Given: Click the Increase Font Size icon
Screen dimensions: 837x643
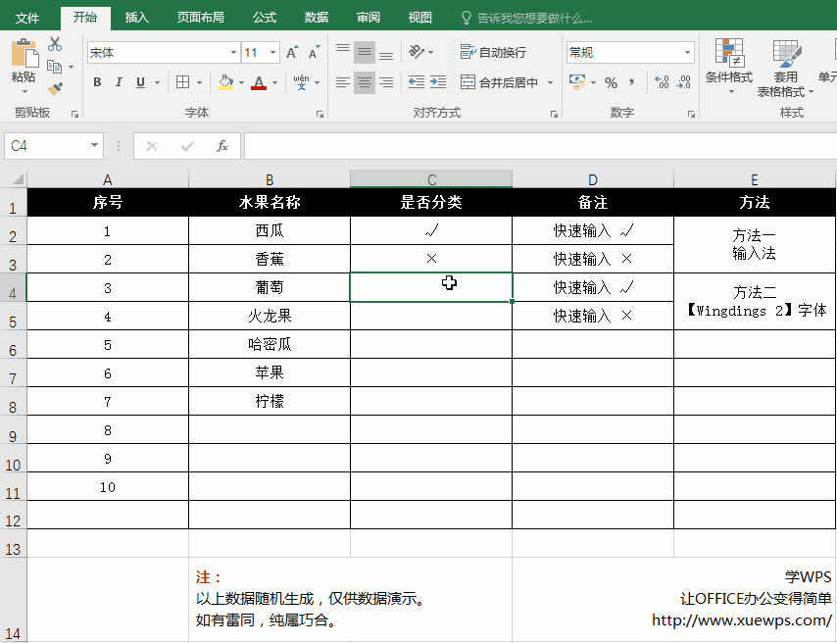Looking at the screenshot, I should (x=293, y=53).
